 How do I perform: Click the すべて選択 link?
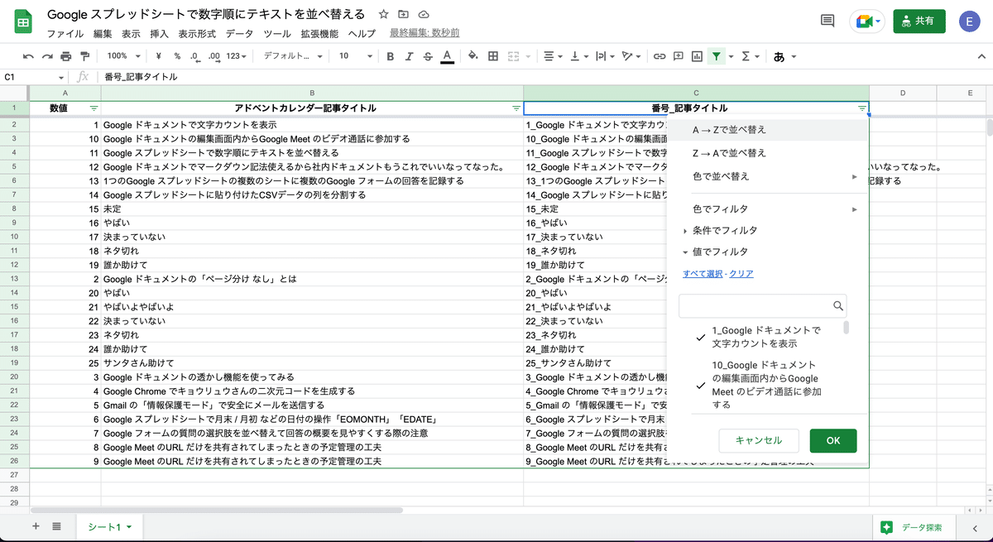pos(703,274)
